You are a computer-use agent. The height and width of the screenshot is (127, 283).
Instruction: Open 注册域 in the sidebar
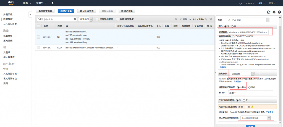tap(7, 53)
